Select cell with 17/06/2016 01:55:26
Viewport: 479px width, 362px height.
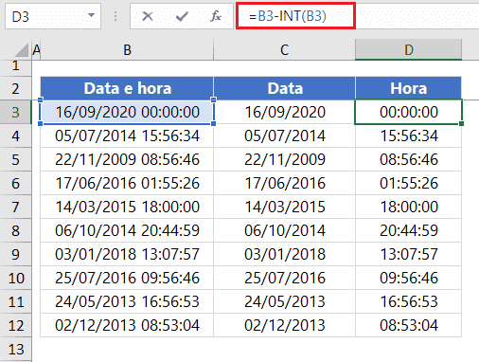127,183
